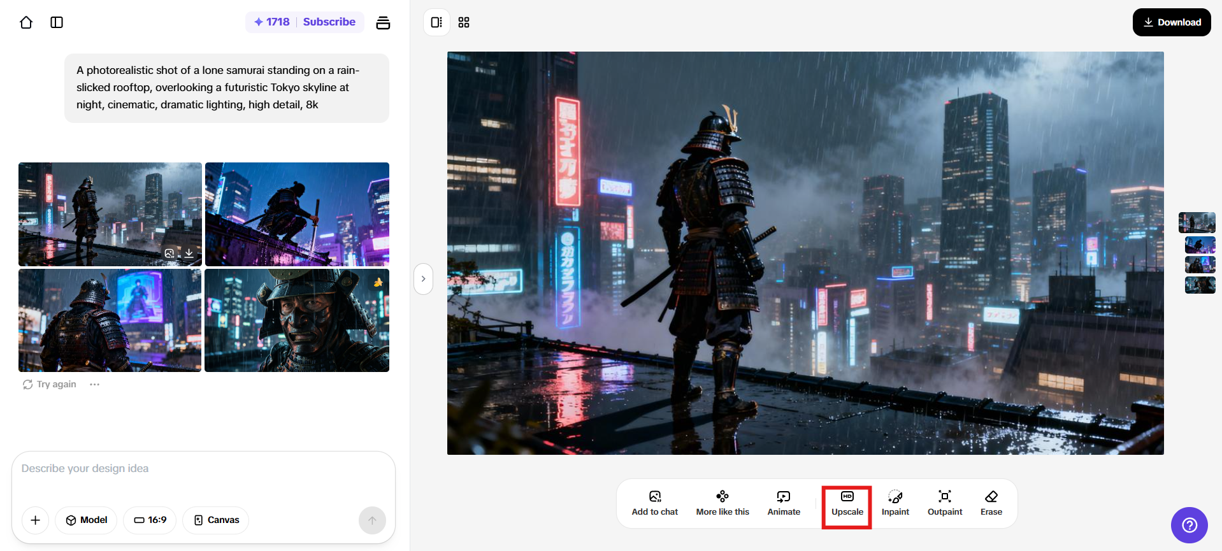Screen dimensions: 1222x551
Task: Add the image to chat from the toolbar
Action: [655, 503]
